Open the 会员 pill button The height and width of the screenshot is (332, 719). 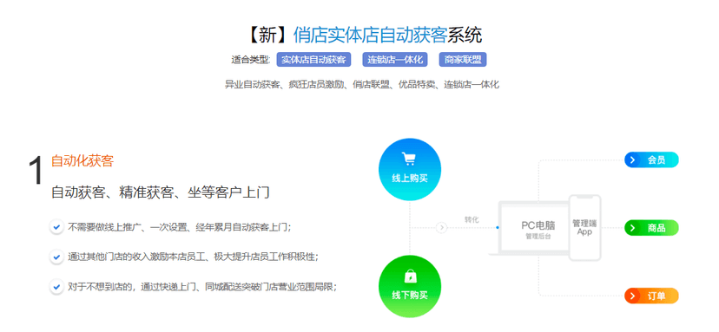coord(651,159)
